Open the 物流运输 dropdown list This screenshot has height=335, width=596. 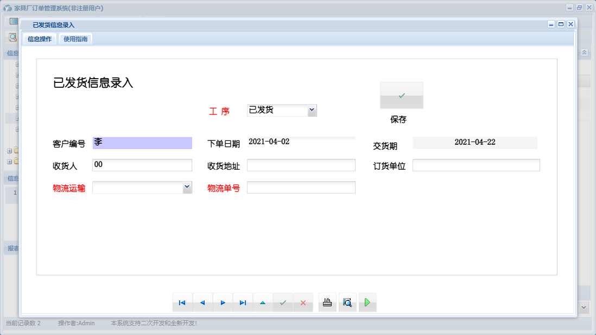click(187, 187)
